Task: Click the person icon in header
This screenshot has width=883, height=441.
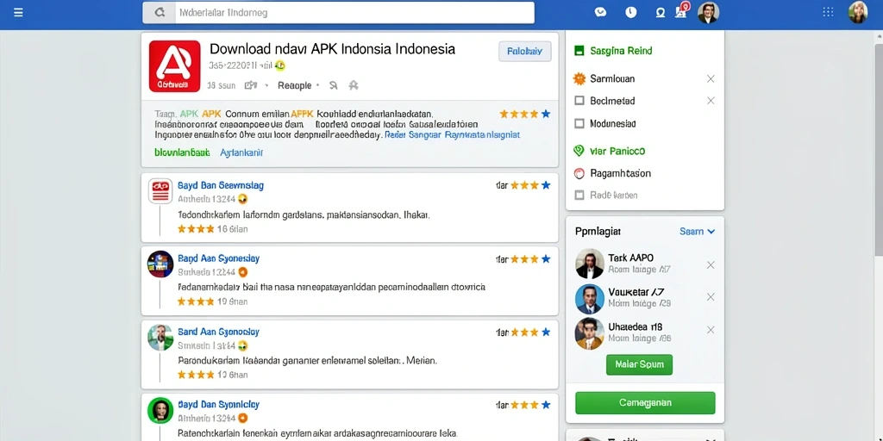Action: [x=661, y=12]
